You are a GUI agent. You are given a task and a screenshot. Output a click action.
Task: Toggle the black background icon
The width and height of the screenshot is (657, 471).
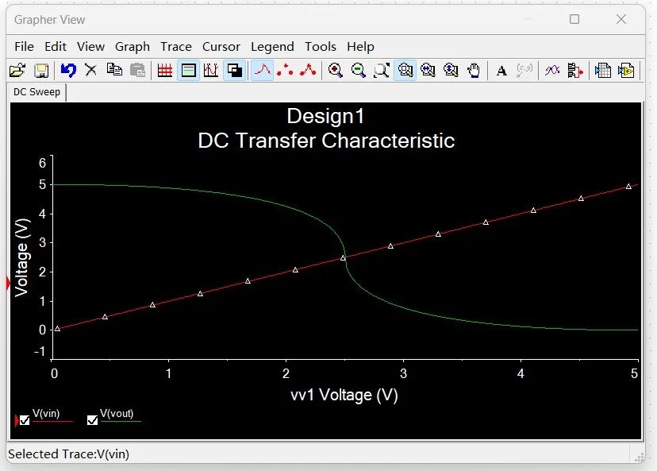click(234, 71)
